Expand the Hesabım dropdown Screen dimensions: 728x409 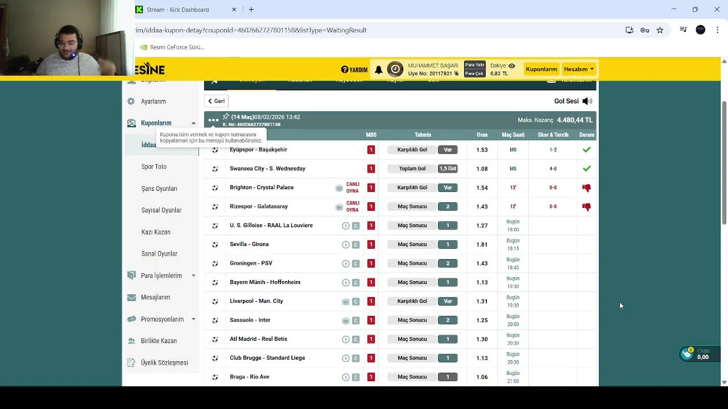coord(578,69)
